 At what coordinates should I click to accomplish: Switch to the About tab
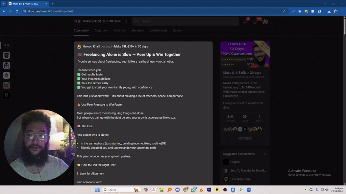pyautogui.click(x=177, y=30)
